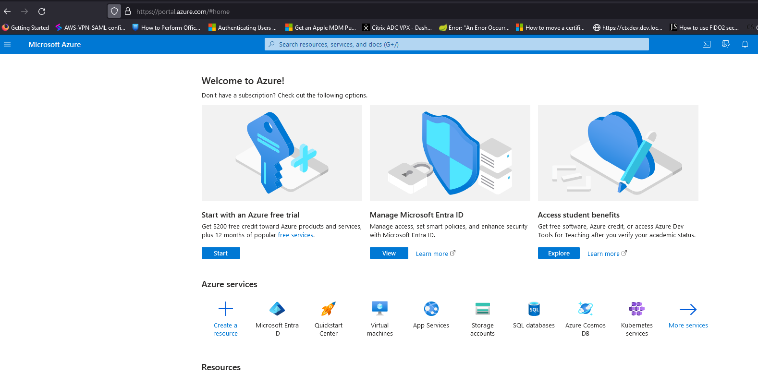758x387 pixels.
Task: Click Start button for Azure free trial
Action: [x=220, y=253]
